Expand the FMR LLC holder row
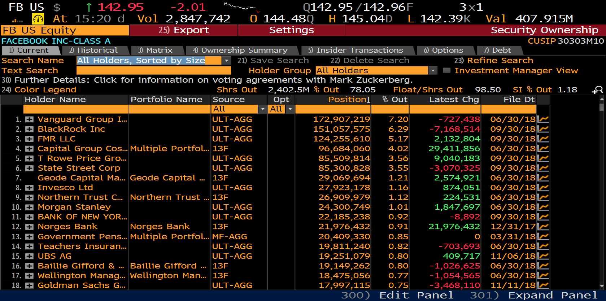 (29, 139)
